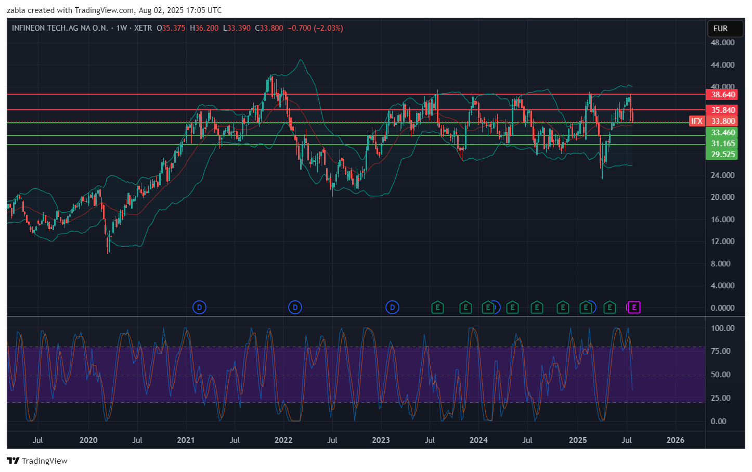Screen dimensions: 752x472
Task: Click the 100.00 oscillator axis label
Action: click(722, 328)
